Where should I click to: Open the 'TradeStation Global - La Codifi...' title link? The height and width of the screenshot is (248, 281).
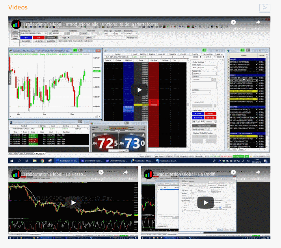point(187,174)
